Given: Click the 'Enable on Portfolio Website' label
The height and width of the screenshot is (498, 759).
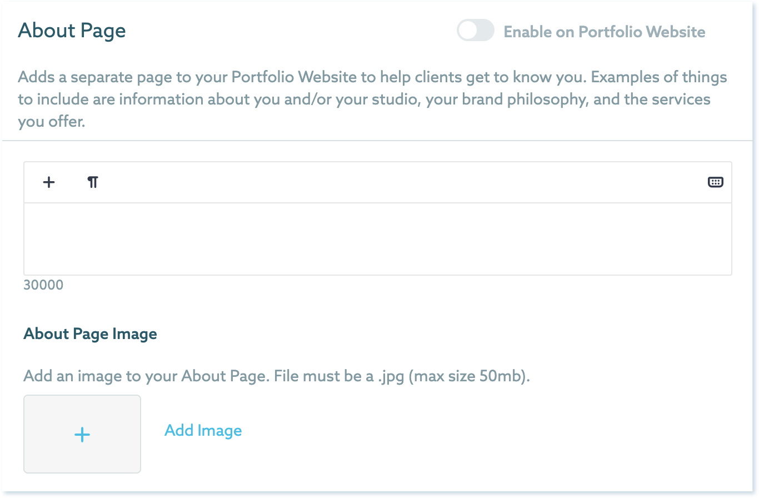Looking at the screenshot, I should click(x=604, y=32).
